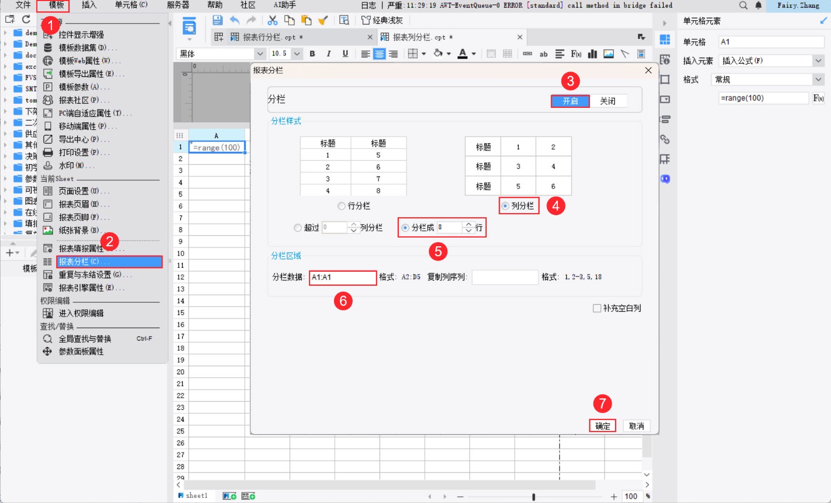Cancel the dialog with 取消
The width and height of the screenshot is (831, 503).
tap(636, 426)
